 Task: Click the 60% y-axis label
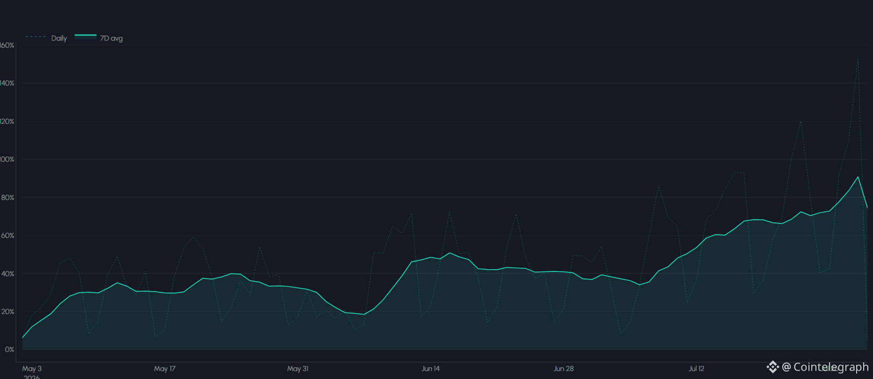pyautogui.click(x=8, y=236)
